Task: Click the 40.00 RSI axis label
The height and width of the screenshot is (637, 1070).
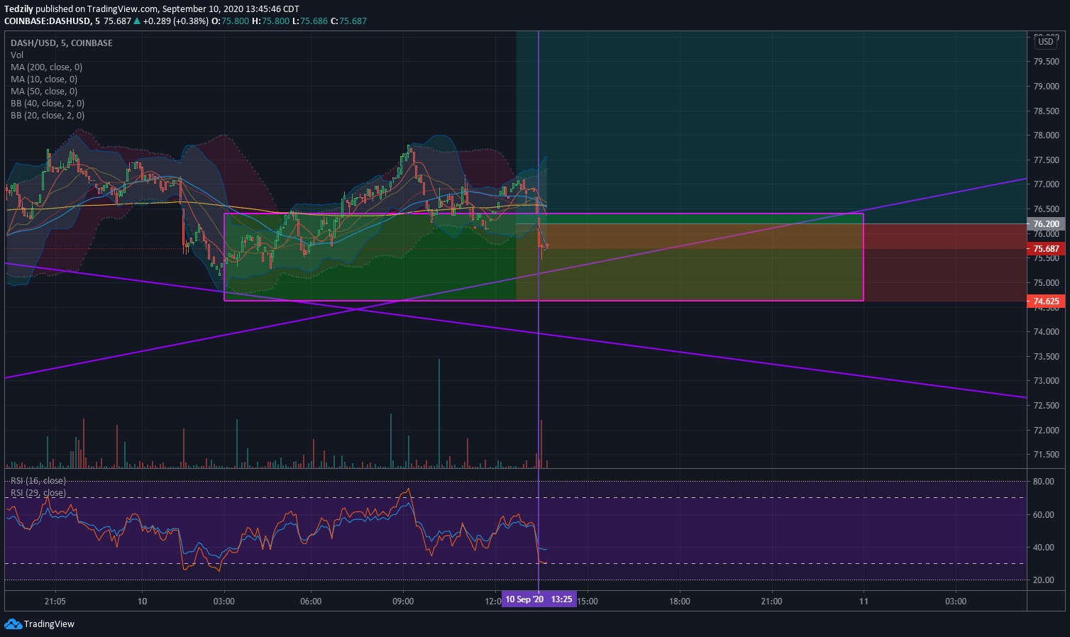Action: point(1044,548)
